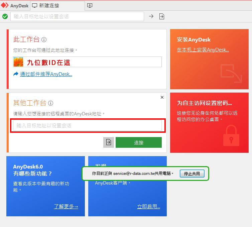252x227 pixels.
Task: Click the file transfer icon in the top toolbar
Action: click(x=162, y=16)
